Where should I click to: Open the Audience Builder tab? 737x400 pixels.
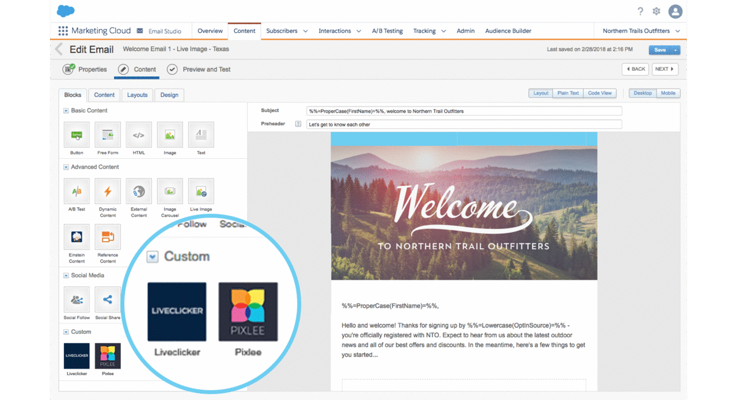tap(508, 31)
